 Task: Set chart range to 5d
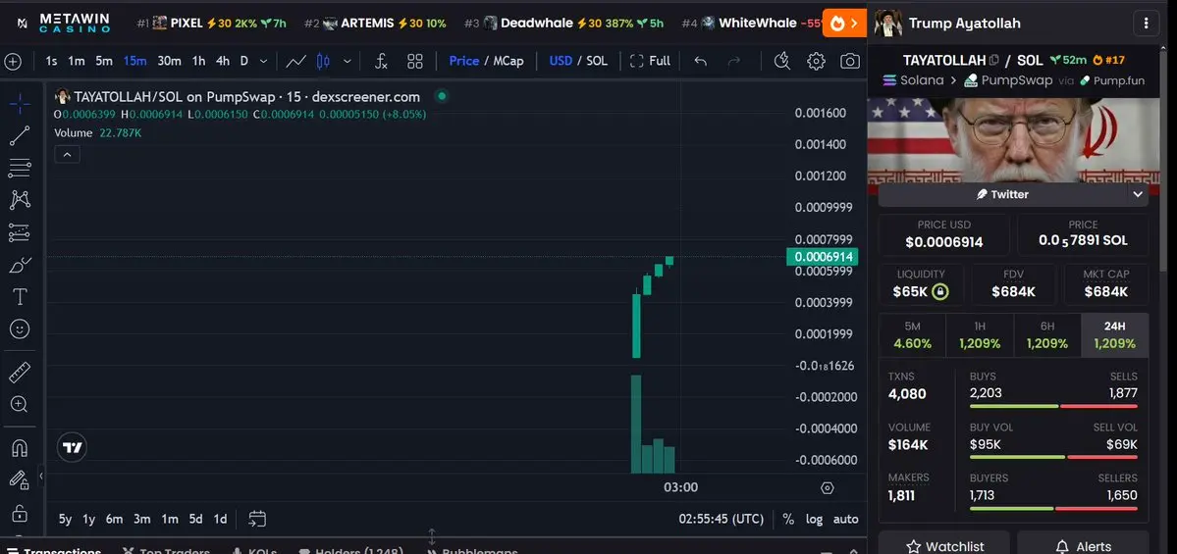[x=195, y=519]
